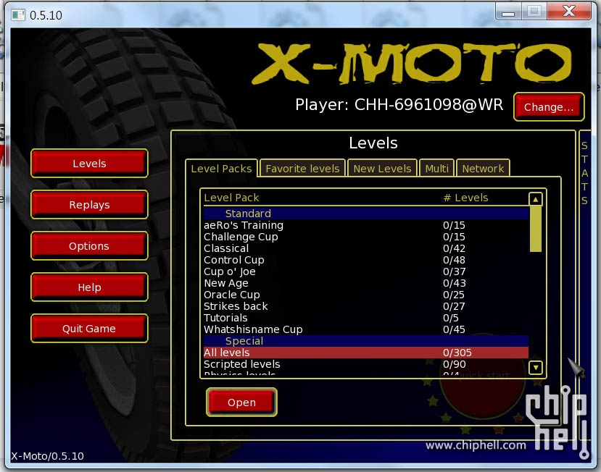The height and width of the screenshot is (472, 601).
Task: Click the level list scrollbar thumb
Action: pyautogui.click(x=536, y=229)
